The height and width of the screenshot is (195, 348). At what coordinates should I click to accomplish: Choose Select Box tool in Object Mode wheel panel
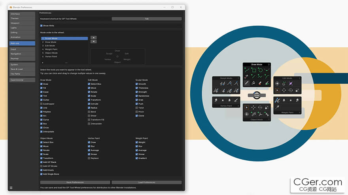[247, 108]
